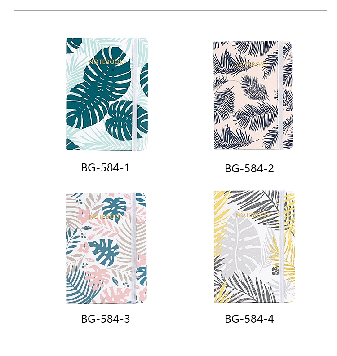Click the BG-584-3 product label
This screenshot has height=356, width=337.
[106, 319]
